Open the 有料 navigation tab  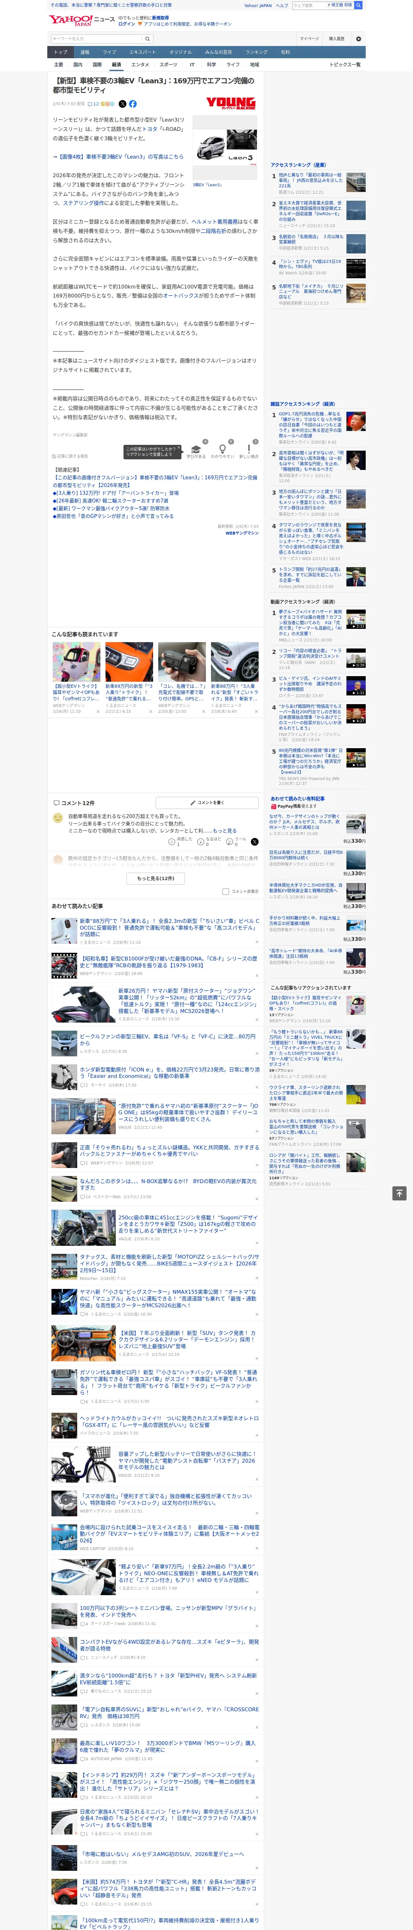point(285,52)
